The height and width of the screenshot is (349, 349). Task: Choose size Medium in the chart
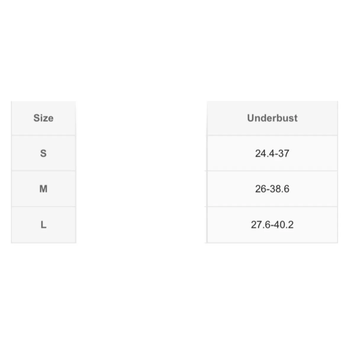pyautogui.click(x=44, y=189)
